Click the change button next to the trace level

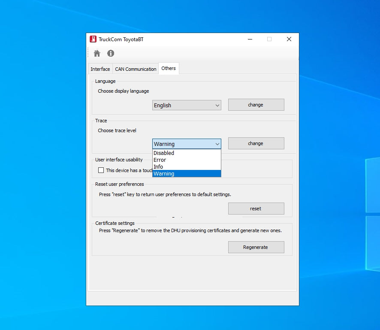point(256,143)
